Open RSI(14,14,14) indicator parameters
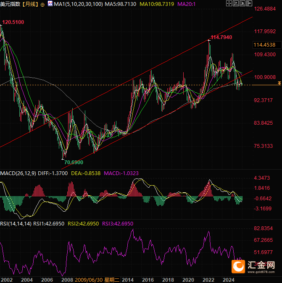The height and width of the screenshot is (283, 282). click(16, 224)
